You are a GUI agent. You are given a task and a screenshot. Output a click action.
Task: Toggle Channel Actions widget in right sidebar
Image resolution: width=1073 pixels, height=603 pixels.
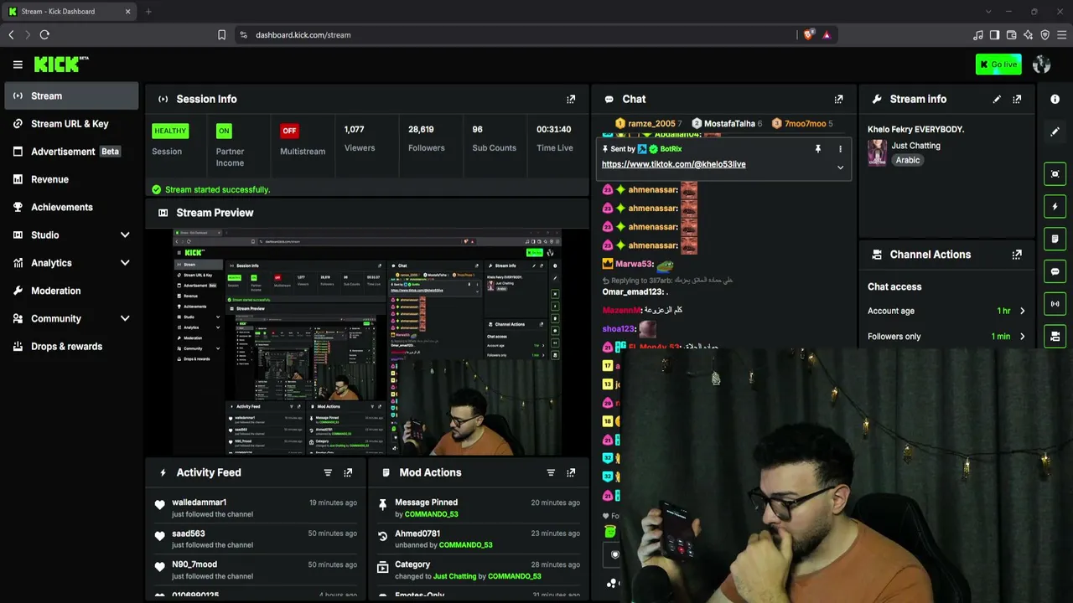(1055, 336)
